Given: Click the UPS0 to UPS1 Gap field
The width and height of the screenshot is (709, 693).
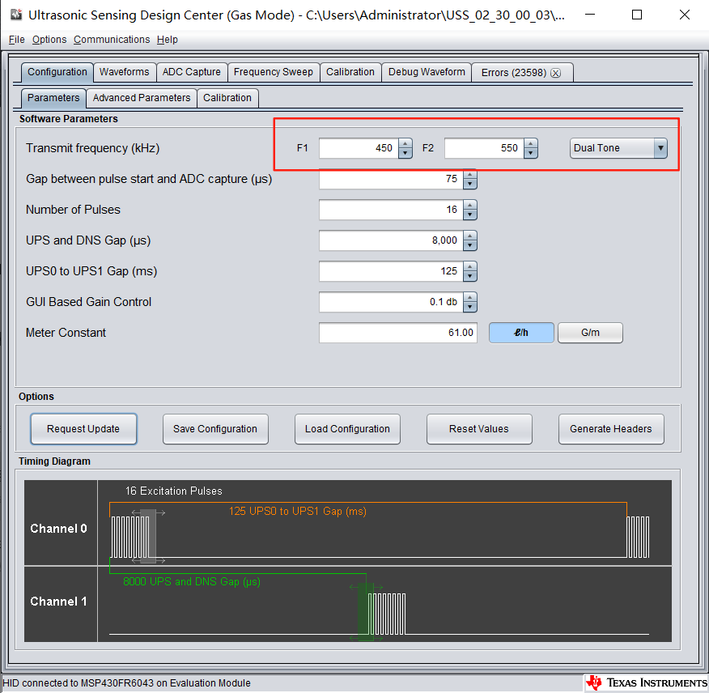Looking at the screenshot, I should tap(391, 271).
